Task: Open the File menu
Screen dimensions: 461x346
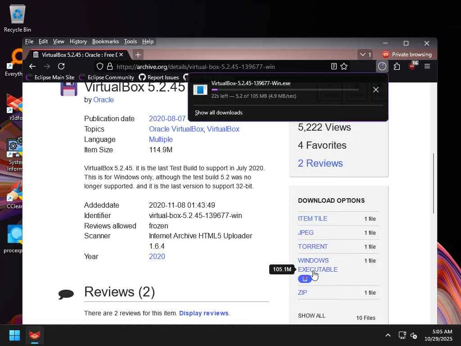Action: click(29, 41)
